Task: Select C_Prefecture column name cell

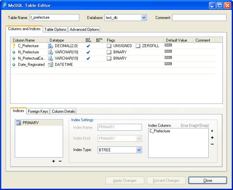Action: pos(28,46)
